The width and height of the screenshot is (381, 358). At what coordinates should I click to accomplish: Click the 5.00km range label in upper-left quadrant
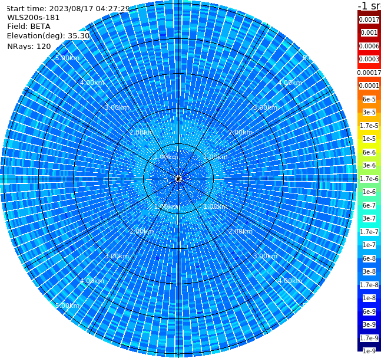click(x=67, y=58)
